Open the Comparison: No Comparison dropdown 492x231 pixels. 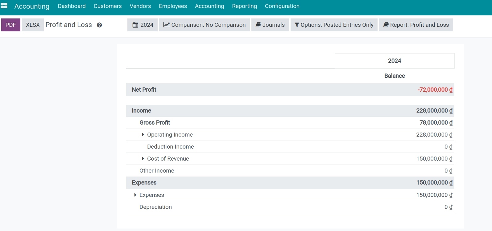click(205, 25)
